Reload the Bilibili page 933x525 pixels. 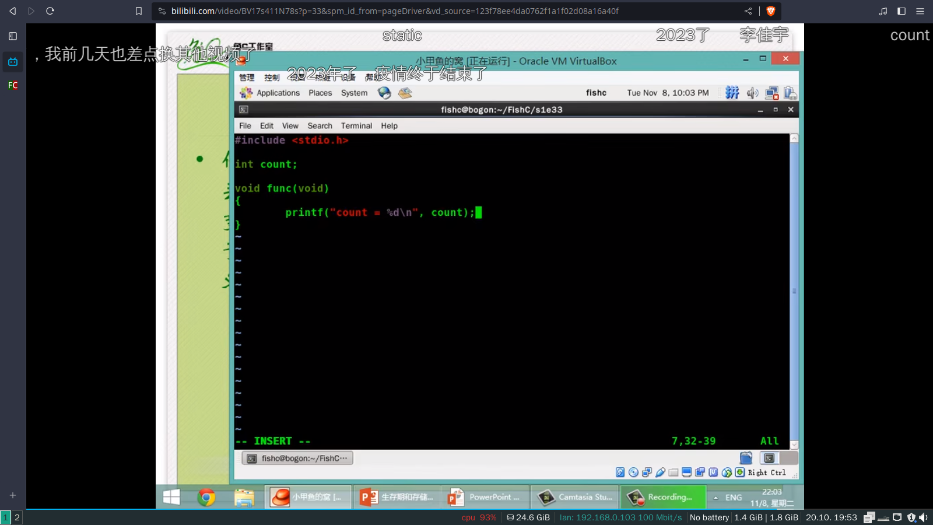[50, 11]
